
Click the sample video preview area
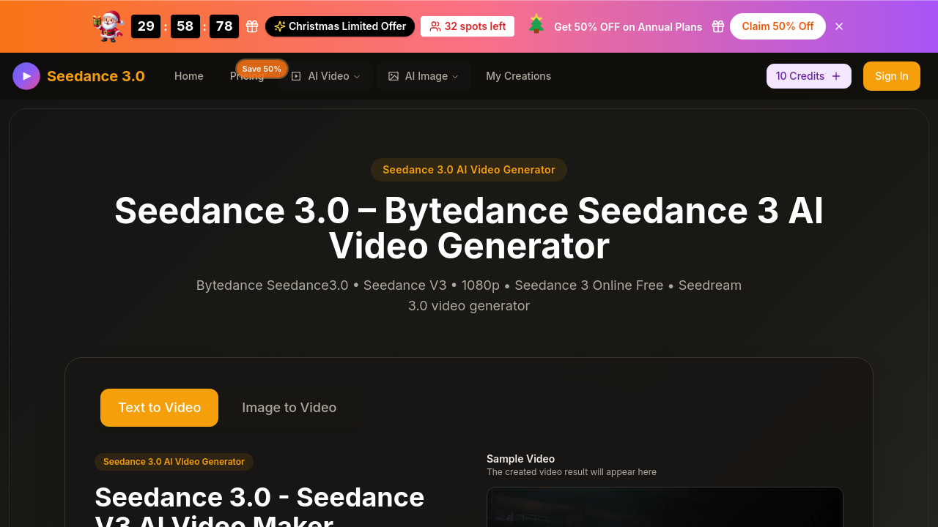665,507
